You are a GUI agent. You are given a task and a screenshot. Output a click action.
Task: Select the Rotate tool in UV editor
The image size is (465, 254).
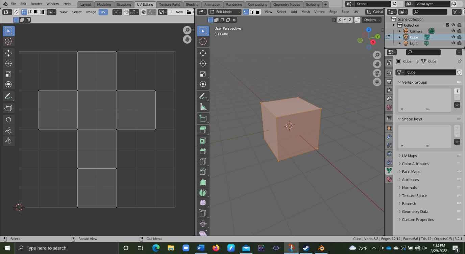click(x=8, y=63)
